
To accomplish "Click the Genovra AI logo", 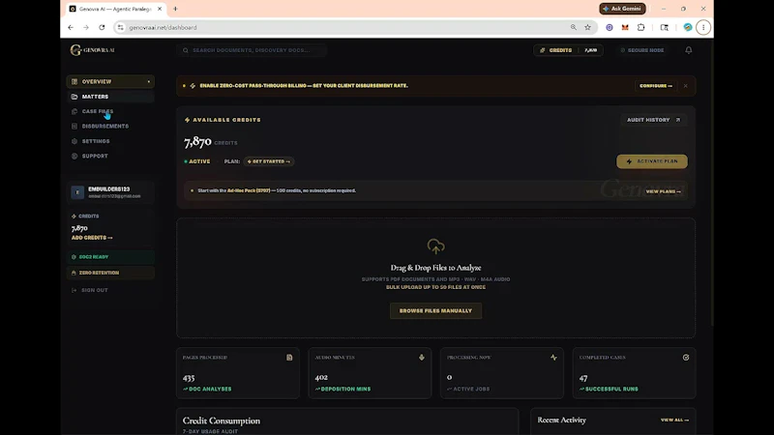I will click(x=93, y=50).
